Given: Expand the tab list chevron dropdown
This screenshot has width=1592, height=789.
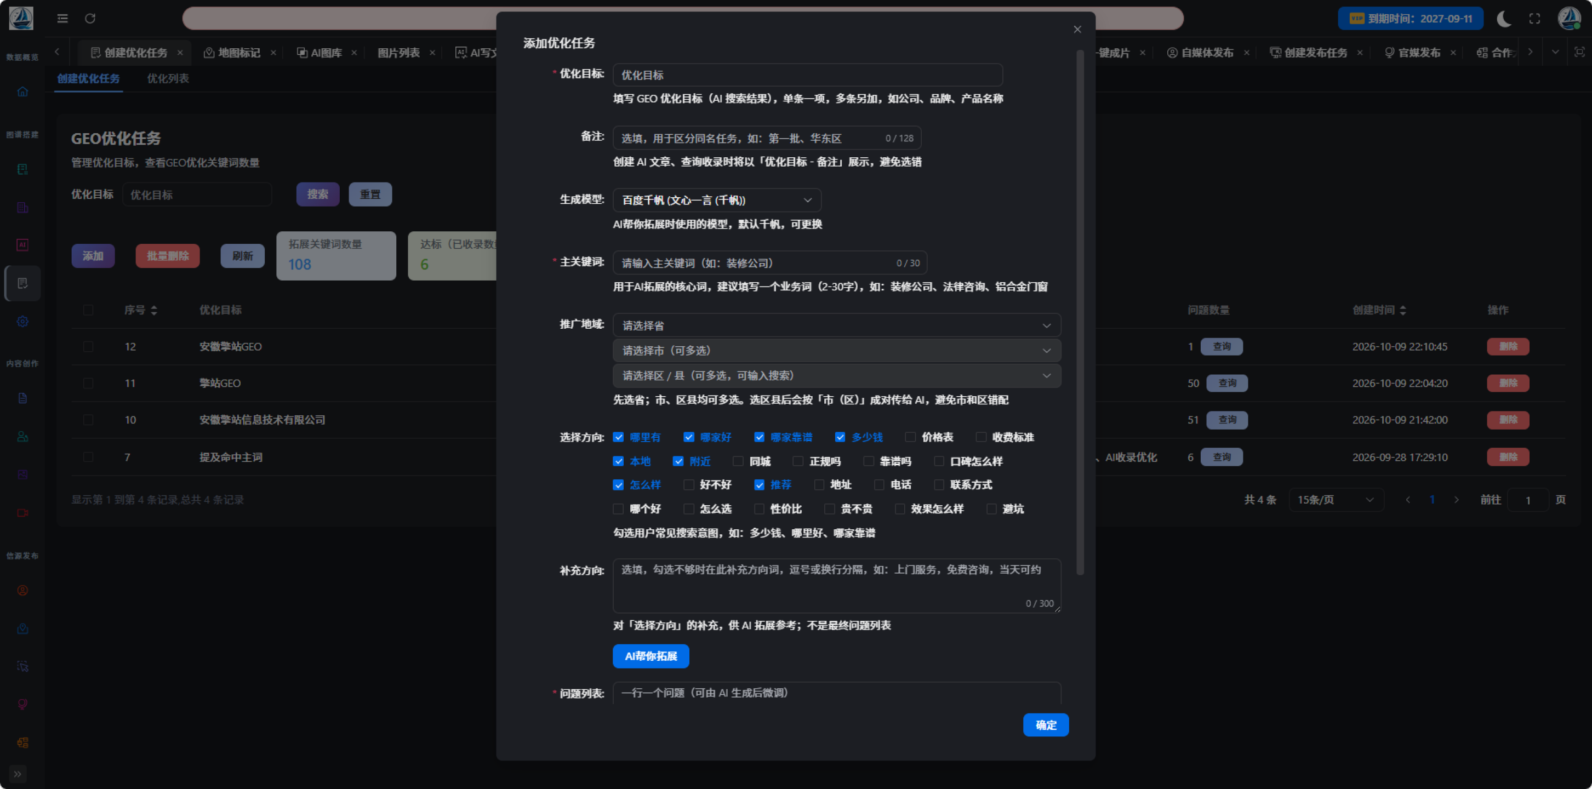Looking at the screenshot, I should pyautogui.click(x=1555, y=53).
